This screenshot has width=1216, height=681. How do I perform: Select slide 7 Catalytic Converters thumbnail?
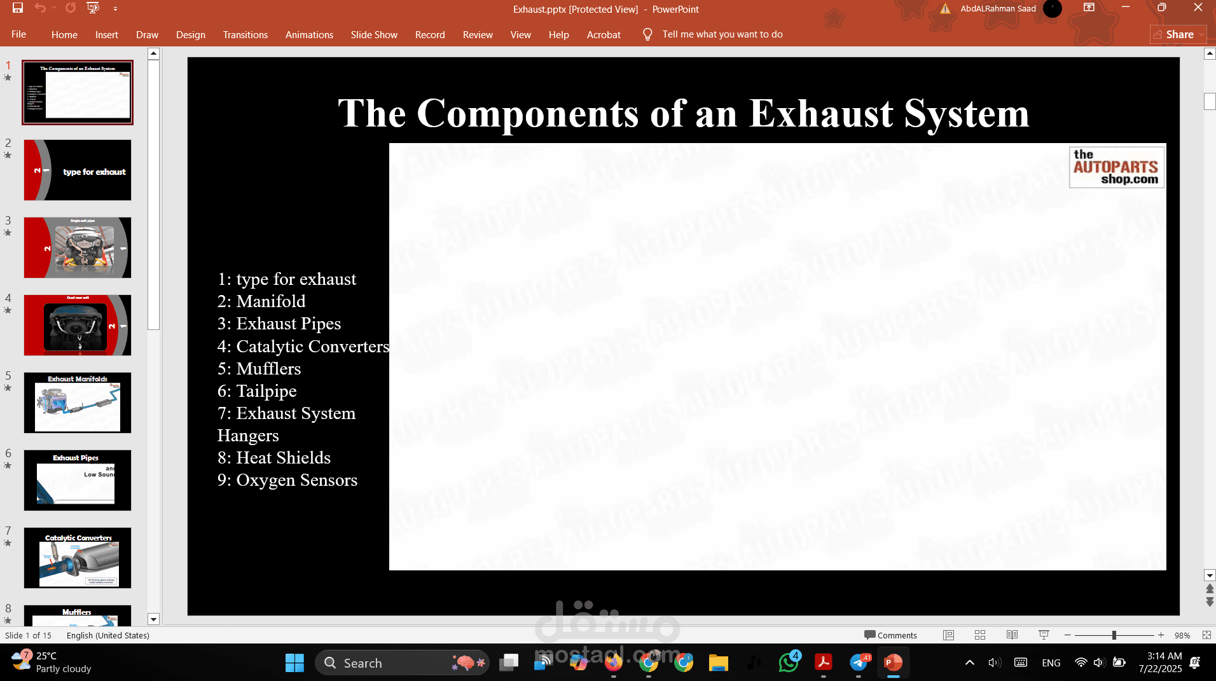tap(78, 558)
